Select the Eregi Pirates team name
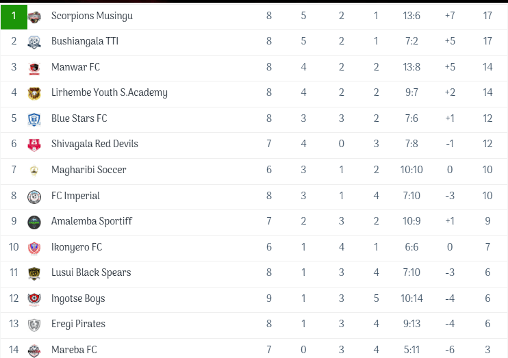This screenshot has height=358, width=508. pyautogui.click(x=79, y=324)
